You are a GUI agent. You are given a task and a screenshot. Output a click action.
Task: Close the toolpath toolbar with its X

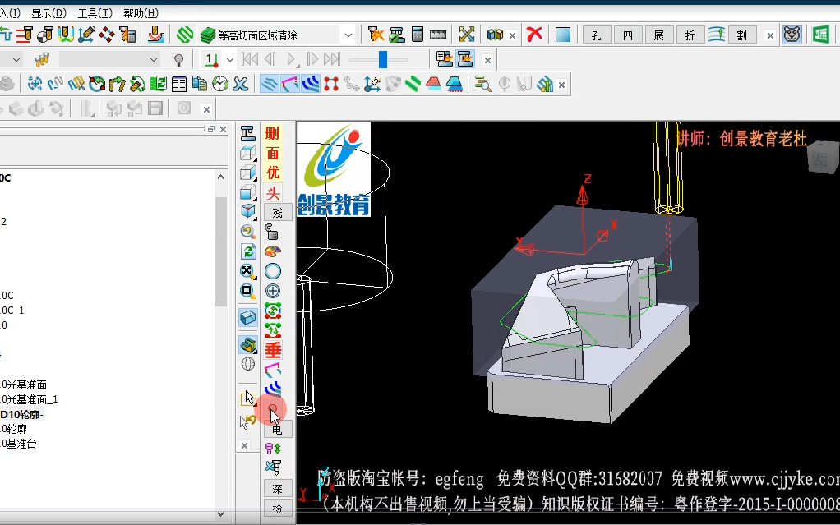pyautogui.click(x=561, y=85)
